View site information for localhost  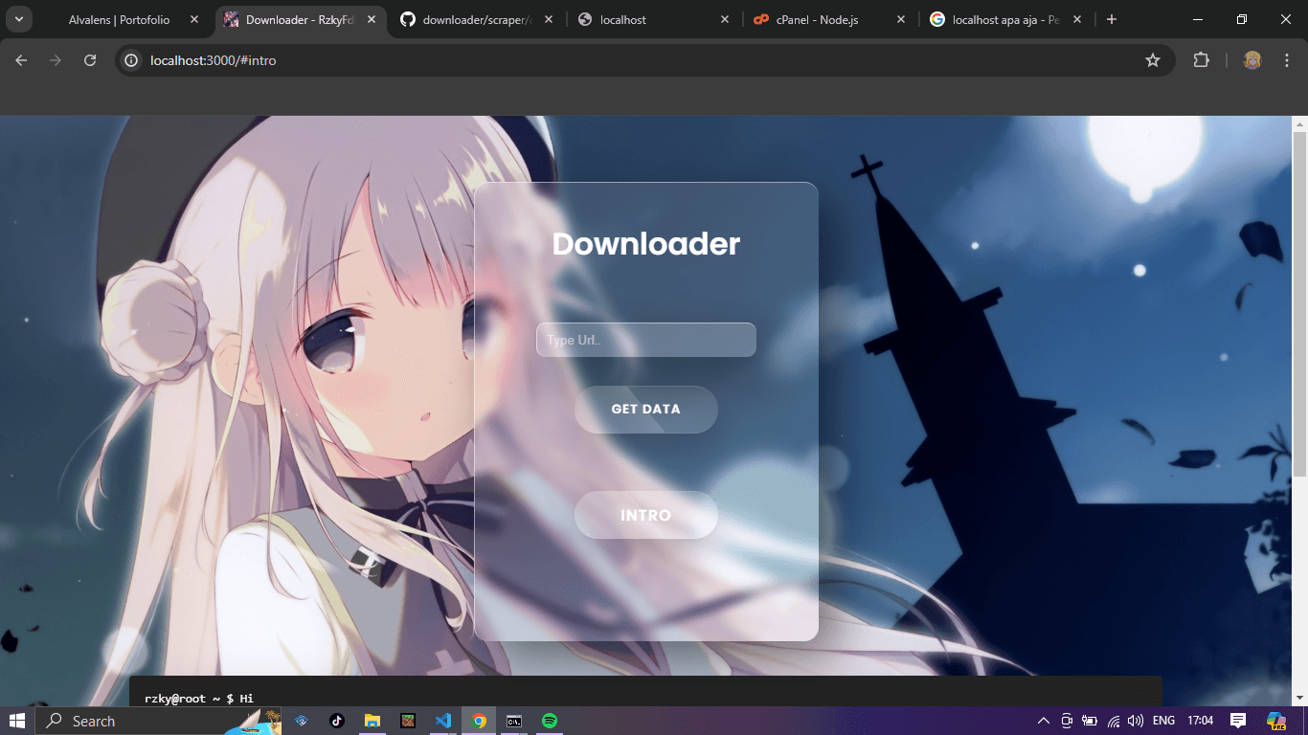pos(132,60)
